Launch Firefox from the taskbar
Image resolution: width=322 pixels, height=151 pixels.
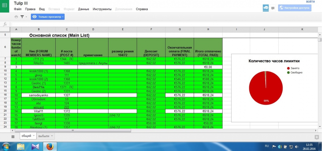(x=50, y=146)
